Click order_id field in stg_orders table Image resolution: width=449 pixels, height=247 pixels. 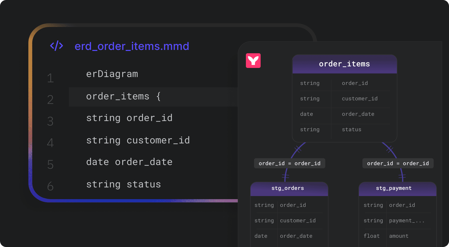pyautogui.click(x=293, y=205)
